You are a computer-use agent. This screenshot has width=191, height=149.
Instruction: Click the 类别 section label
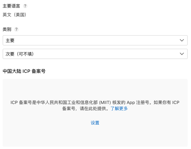(x=7, y=29)
